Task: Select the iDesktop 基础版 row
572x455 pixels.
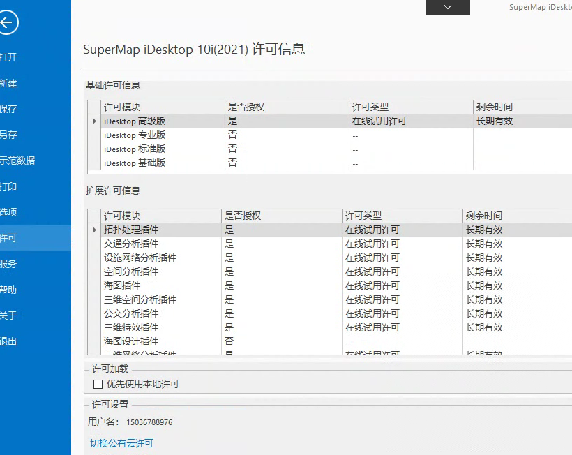Action: [330, 163]
